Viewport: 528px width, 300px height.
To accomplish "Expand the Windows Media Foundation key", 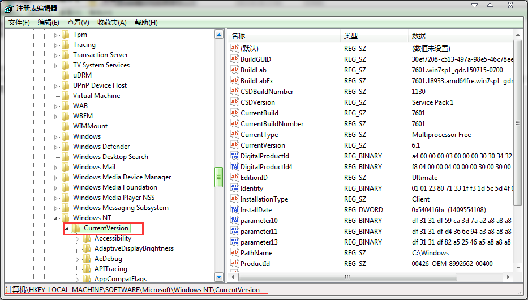I will coord(56,188).
